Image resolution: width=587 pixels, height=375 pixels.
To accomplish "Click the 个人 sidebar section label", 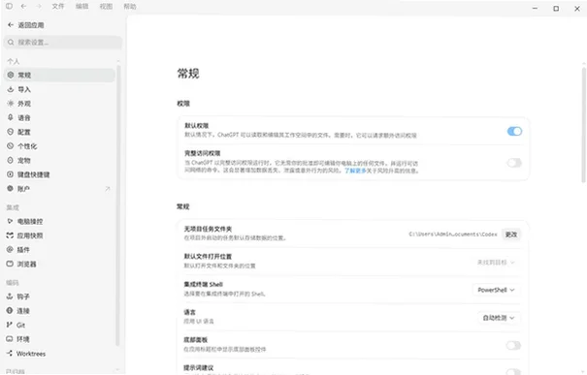I will pos(14,61).
